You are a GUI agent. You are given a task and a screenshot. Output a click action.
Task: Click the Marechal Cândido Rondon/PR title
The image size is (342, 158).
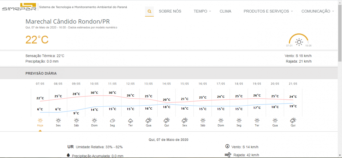click(x=68, y=22)
